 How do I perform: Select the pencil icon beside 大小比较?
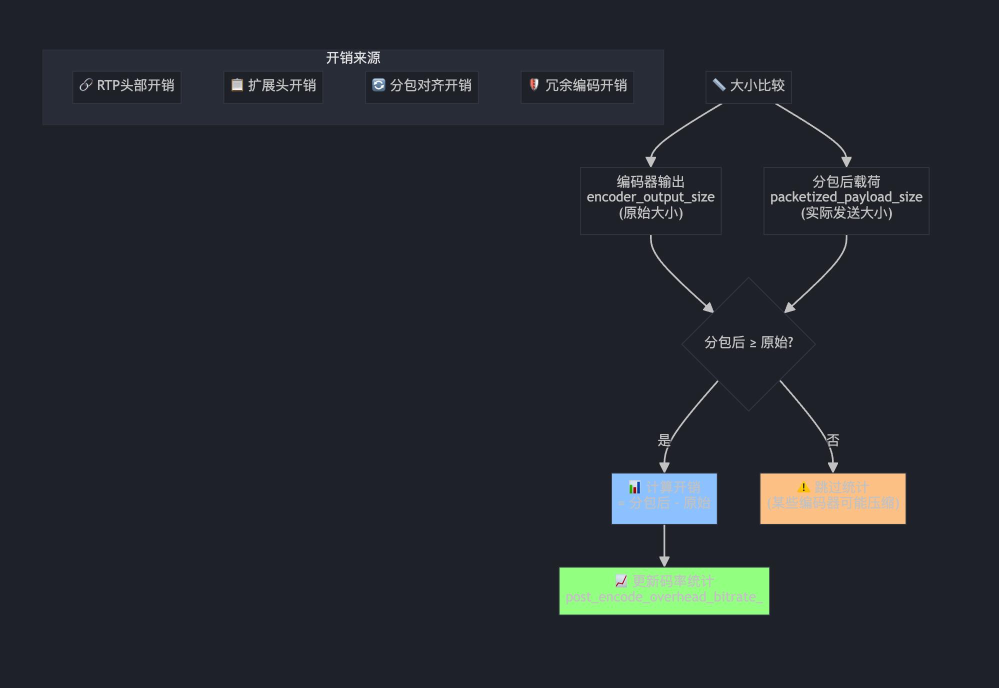click(719, 85)
